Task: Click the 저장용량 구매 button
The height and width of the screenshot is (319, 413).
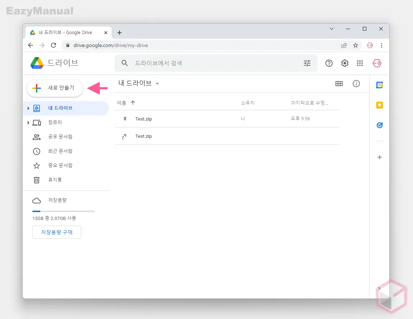Action: (x=56, y=232)
